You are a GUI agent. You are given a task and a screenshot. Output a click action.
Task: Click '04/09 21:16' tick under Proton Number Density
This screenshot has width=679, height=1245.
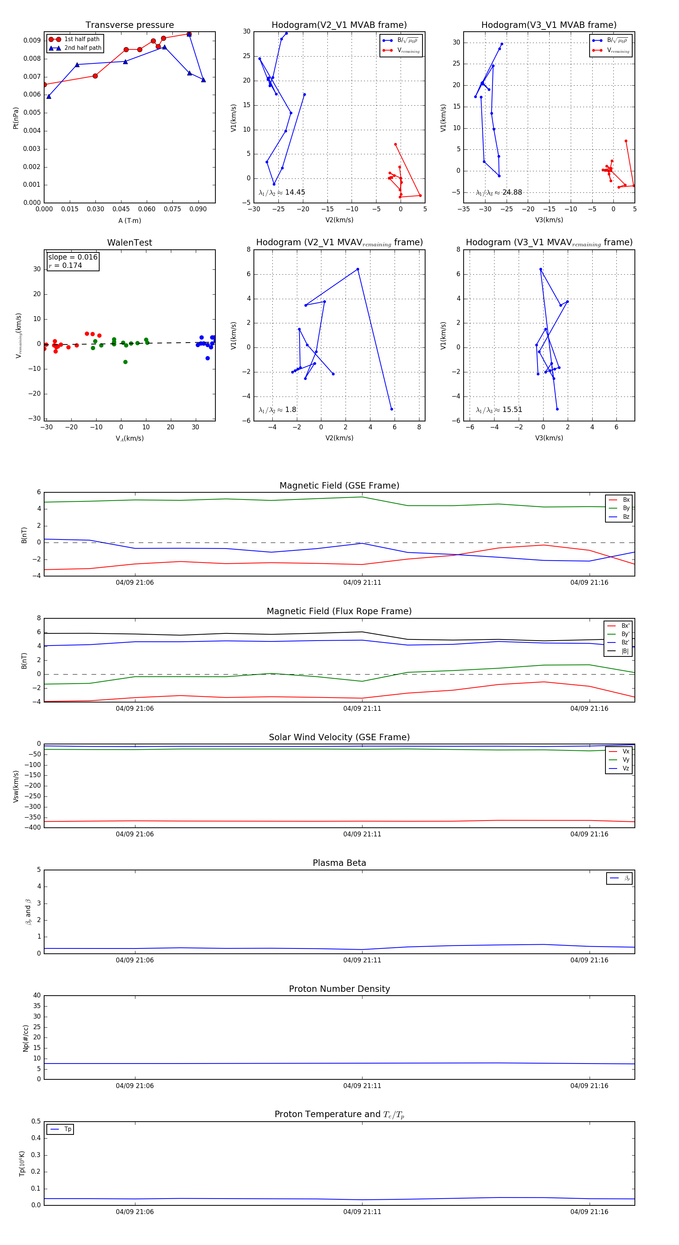coord(589,1085)
